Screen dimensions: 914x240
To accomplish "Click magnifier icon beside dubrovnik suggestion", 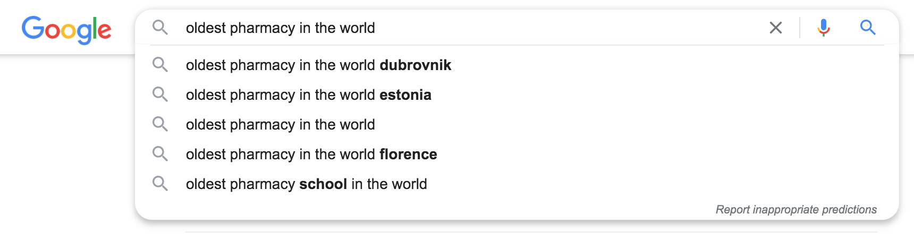I will pos(160,65).
